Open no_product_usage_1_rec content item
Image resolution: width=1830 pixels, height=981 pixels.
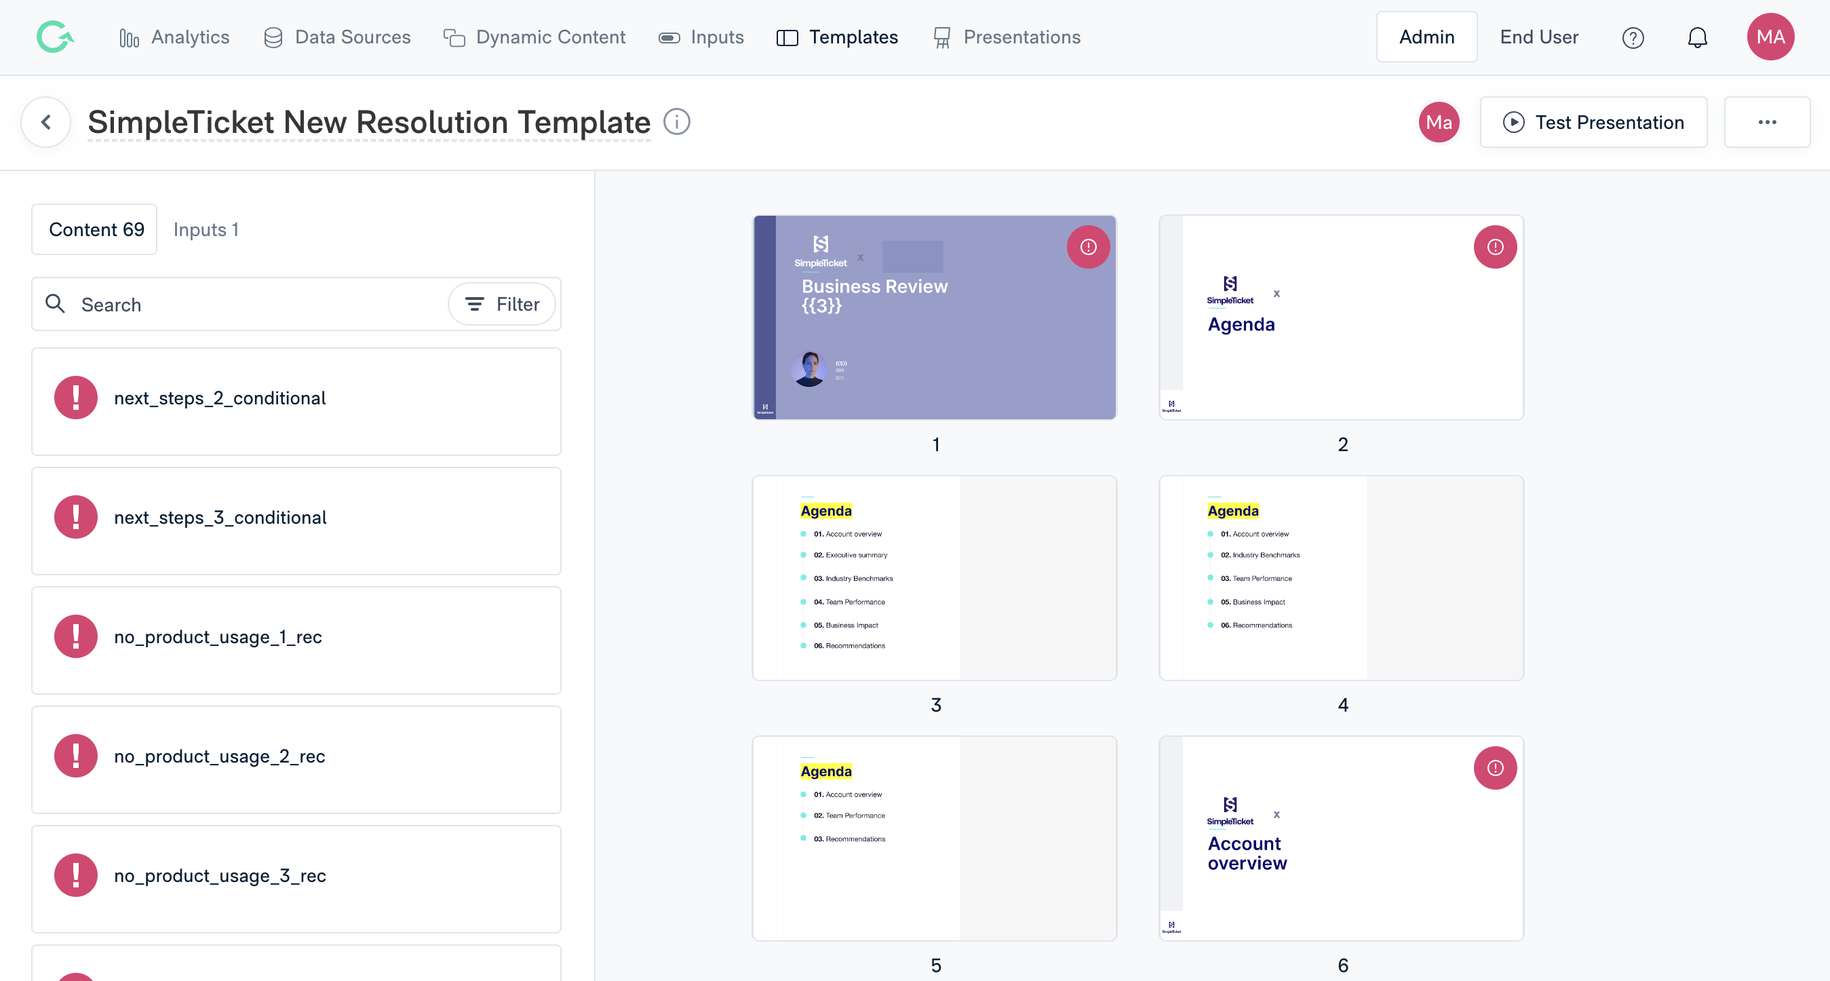(x=296, y=640)
